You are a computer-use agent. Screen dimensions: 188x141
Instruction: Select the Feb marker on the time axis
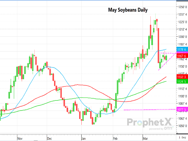click(115, 137)
